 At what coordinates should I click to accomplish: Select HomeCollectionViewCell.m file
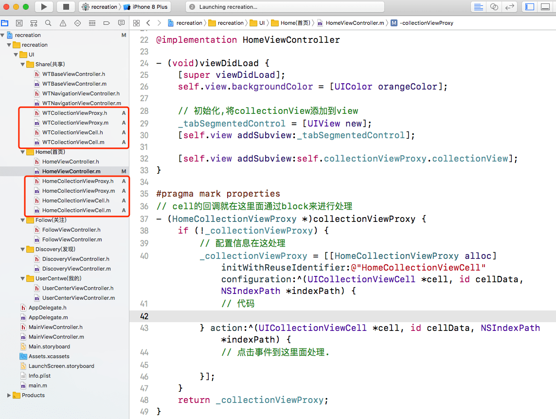point(76,210)
